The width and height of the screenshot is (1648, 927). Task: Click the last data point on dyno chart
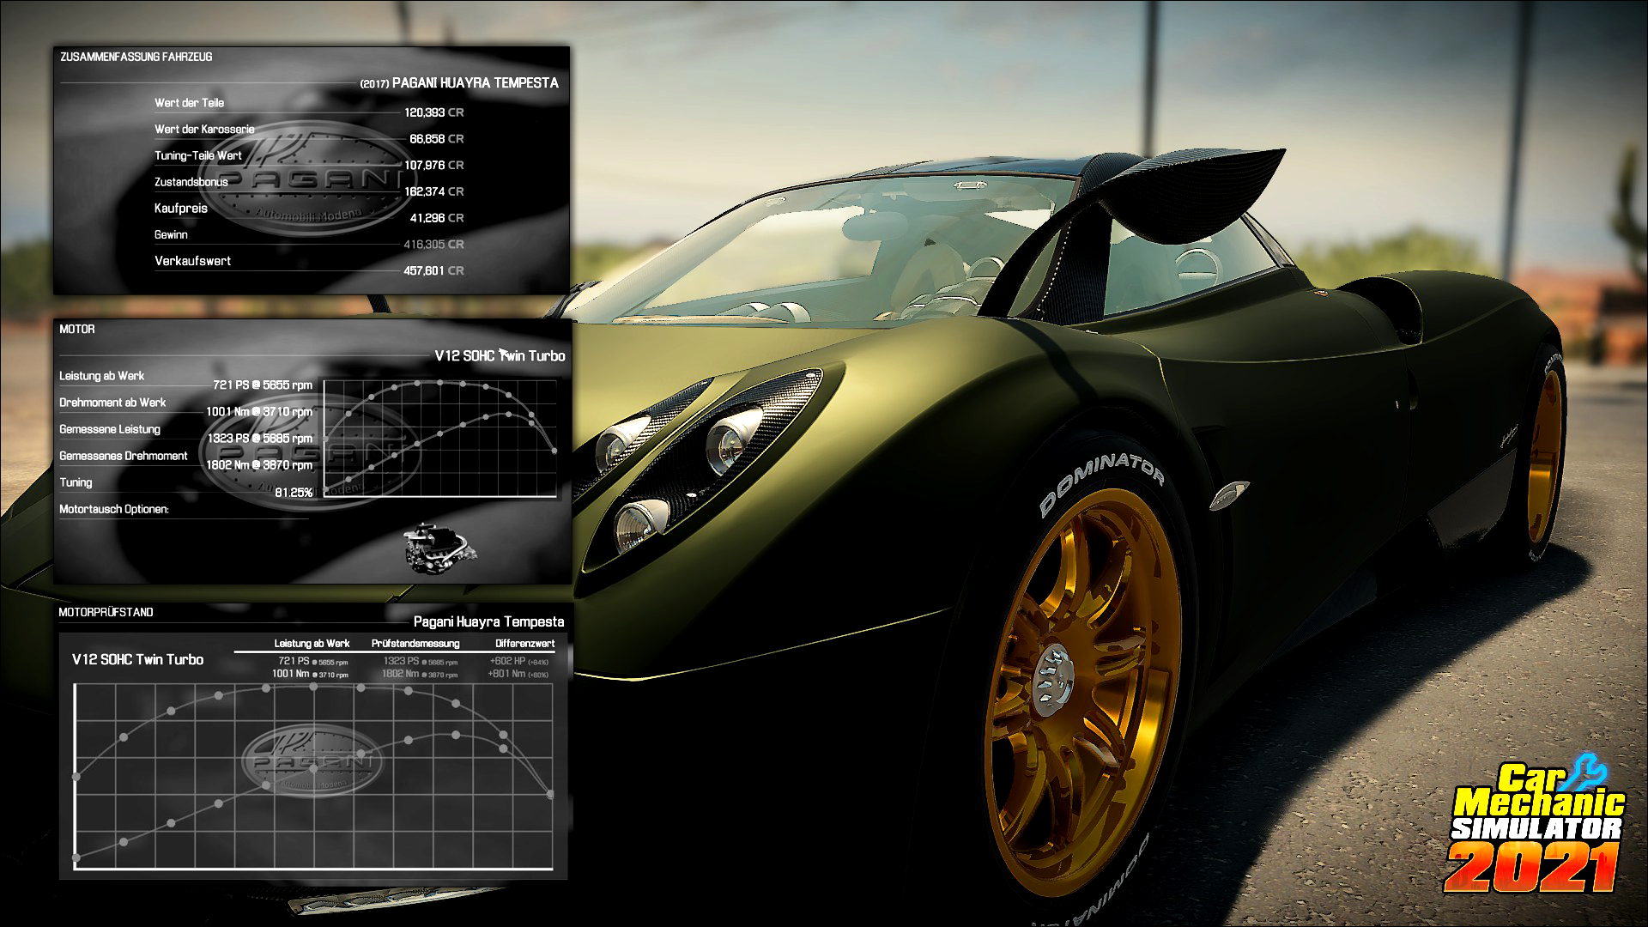click(x=550, y=795)
